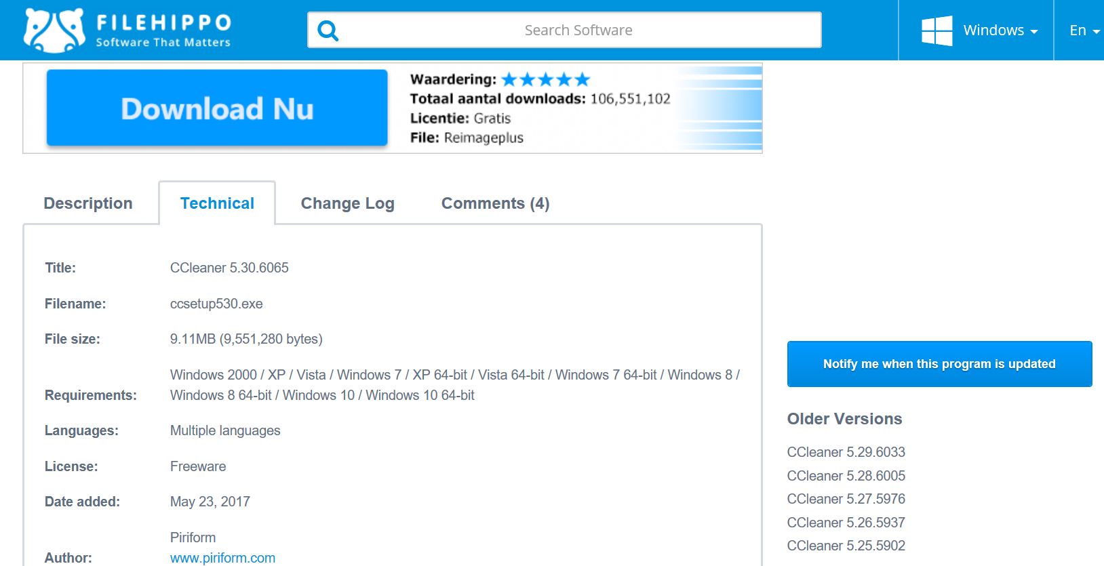Open older version CCleaner 5.28.6005
The image size is (1104, 566).
click(x=846, y=476)
